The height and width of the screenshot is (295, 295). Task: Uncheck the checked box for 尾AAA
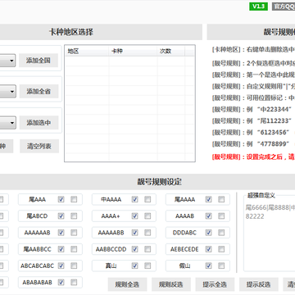(61, 199)
